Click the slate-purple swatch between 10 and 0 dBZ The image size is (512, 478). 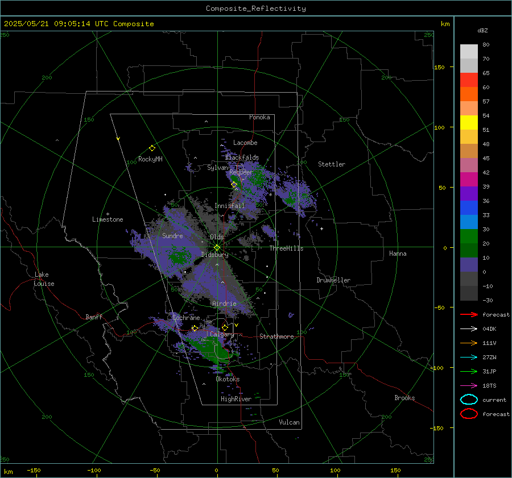coord(469,265)
